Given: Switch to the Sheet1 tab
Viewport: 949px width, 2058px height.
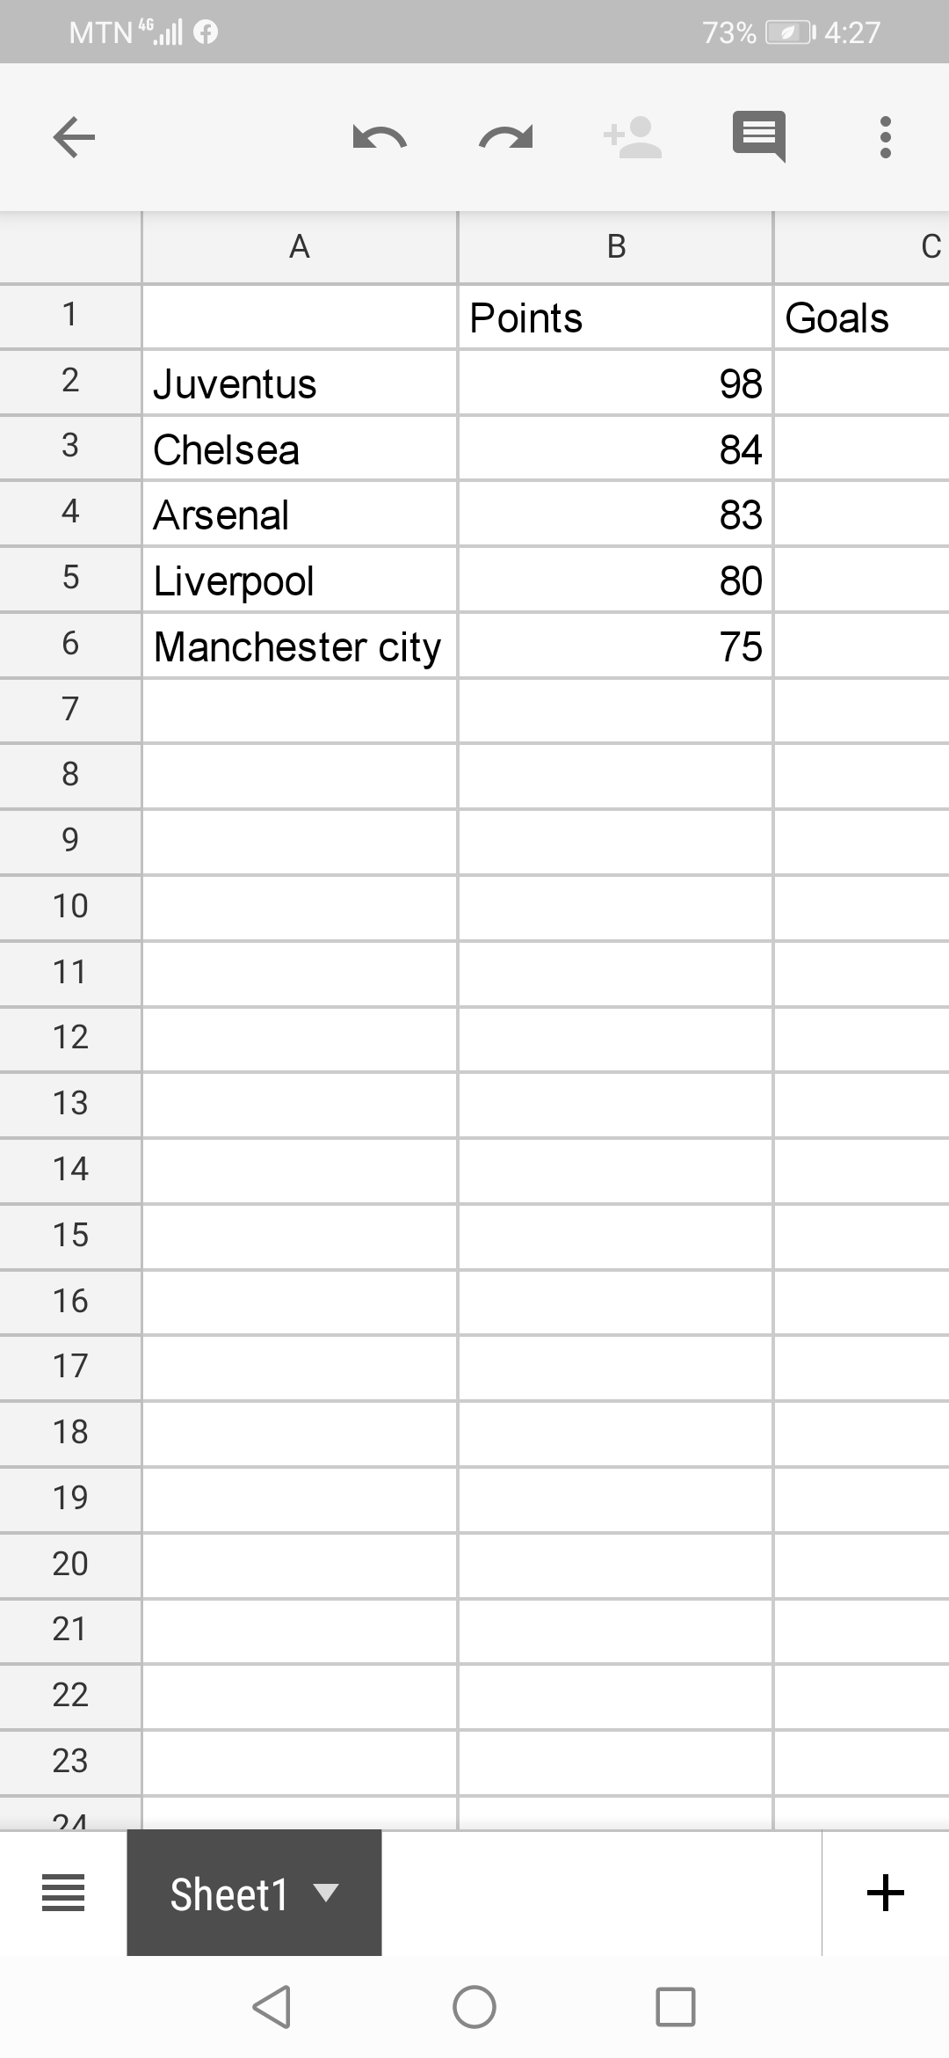Looking at the screenshot, I should [228, 1894].
